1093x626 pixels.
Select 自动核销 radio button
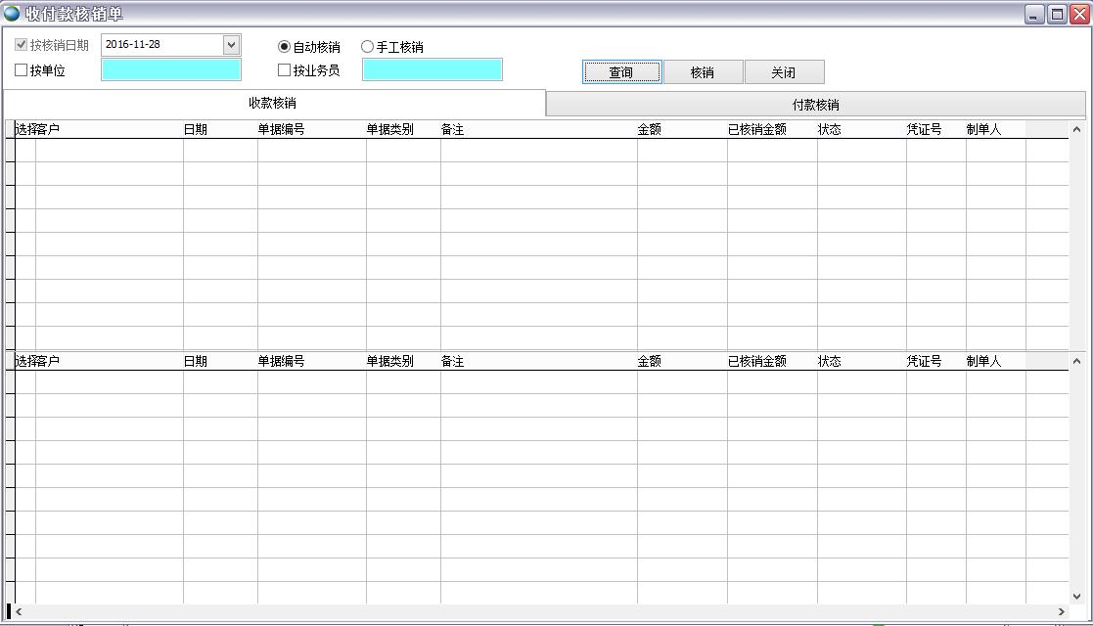[285, 45]
